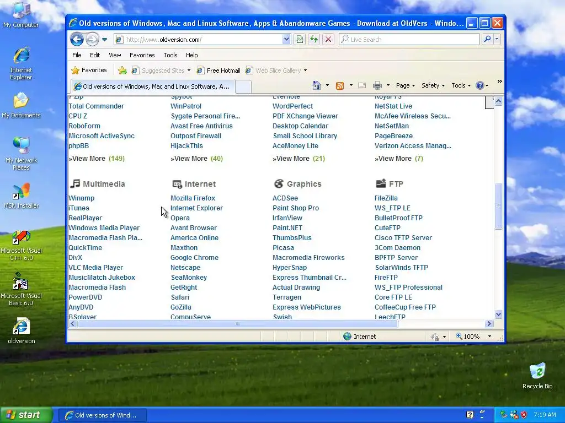The image size is (565, 423).
Task: Open the View menu
Action: point(115,55)
